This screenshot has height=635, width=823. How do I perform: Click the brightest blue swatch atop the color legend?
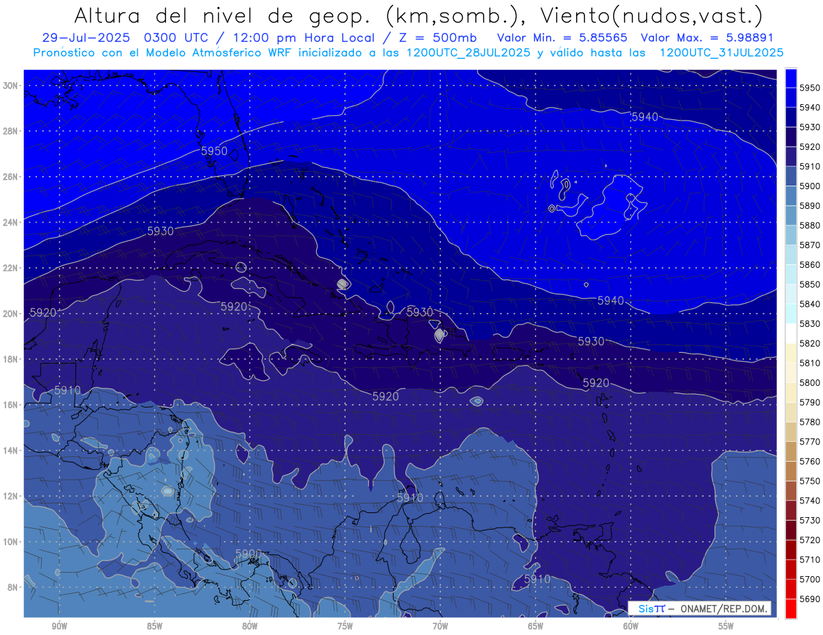click(791, 78)
